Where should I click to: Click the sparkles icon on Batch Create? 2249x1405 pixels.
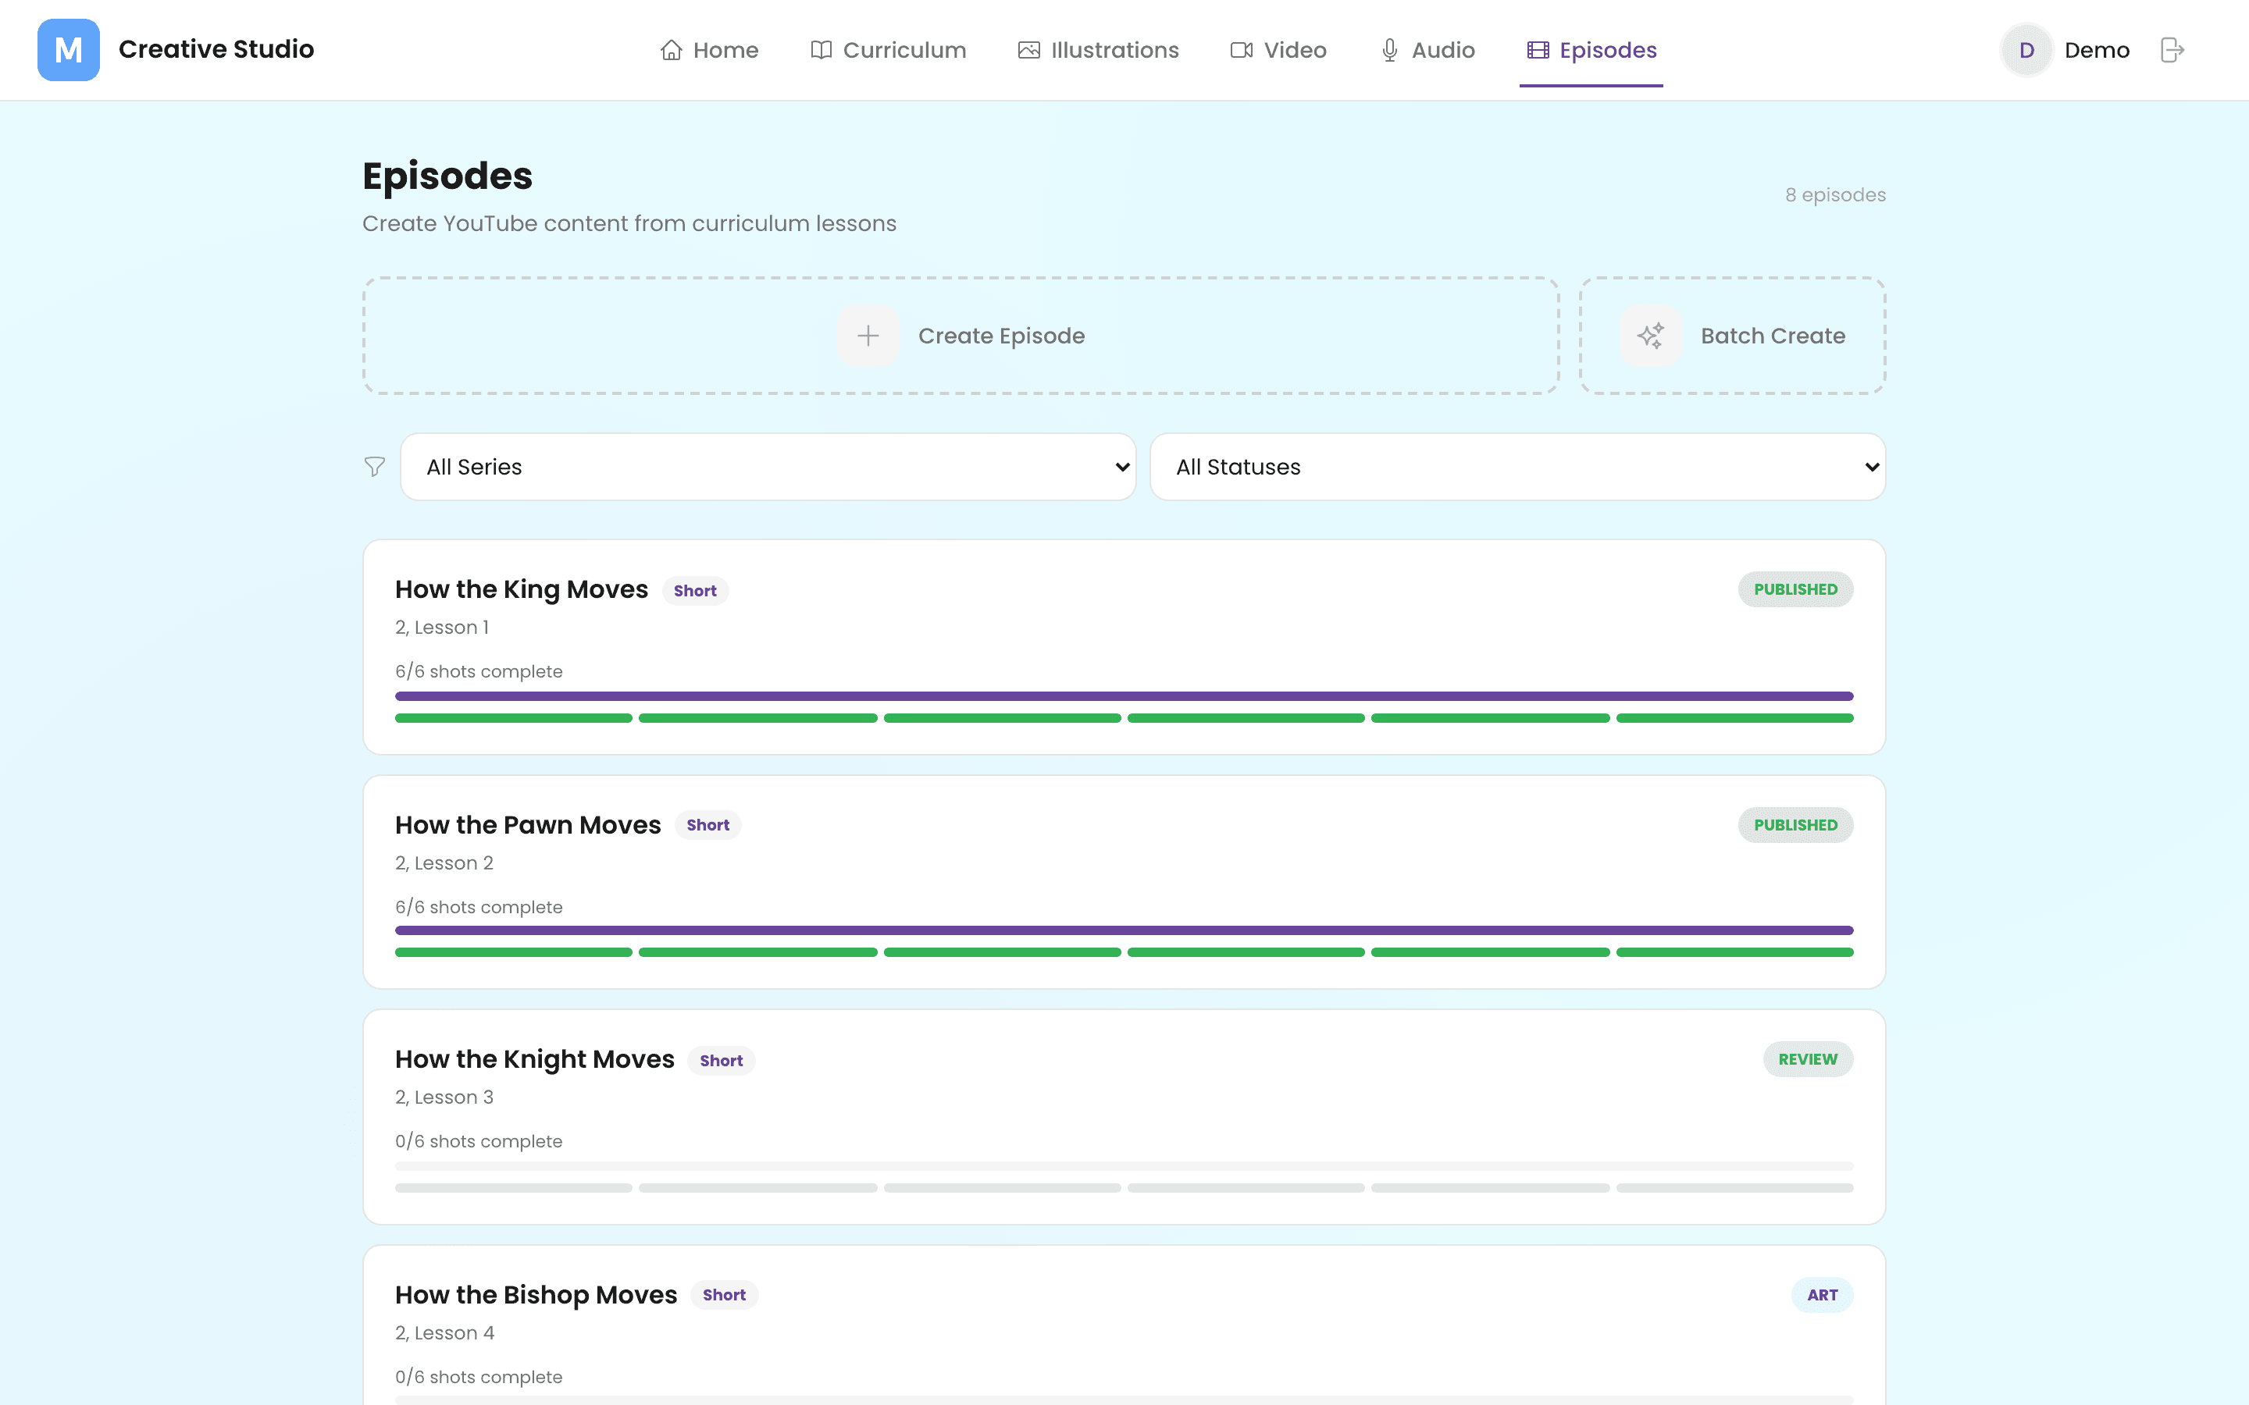(1651, 336)
